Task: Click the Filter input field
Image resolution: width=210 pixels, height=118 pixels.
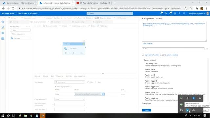Action: click(x=173, y=49)
